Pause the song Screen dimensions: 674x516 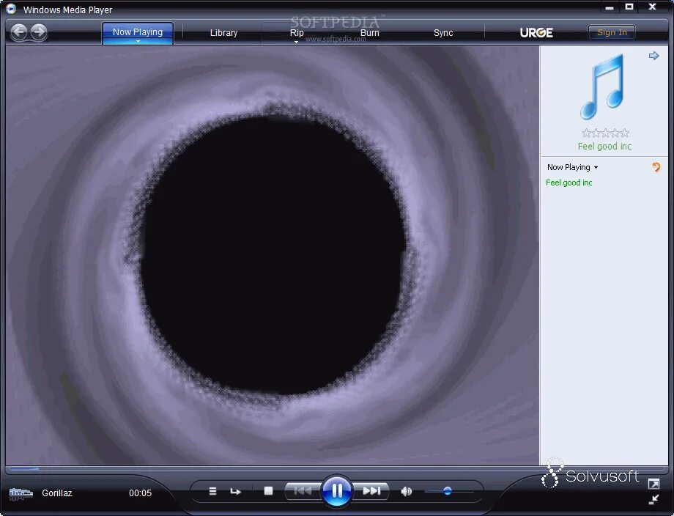pos(336,490)
